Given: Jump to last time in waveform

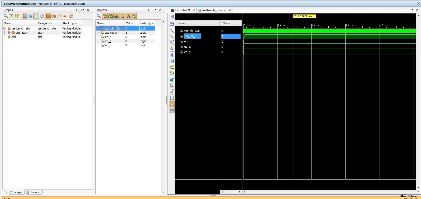Looking at the screenshot, I should [x=172, y=61].
